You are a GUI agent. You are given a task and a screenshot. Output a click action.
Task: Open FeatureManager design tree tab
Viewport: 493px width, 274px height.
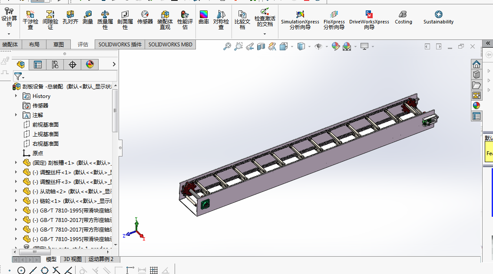coord(21,65)
